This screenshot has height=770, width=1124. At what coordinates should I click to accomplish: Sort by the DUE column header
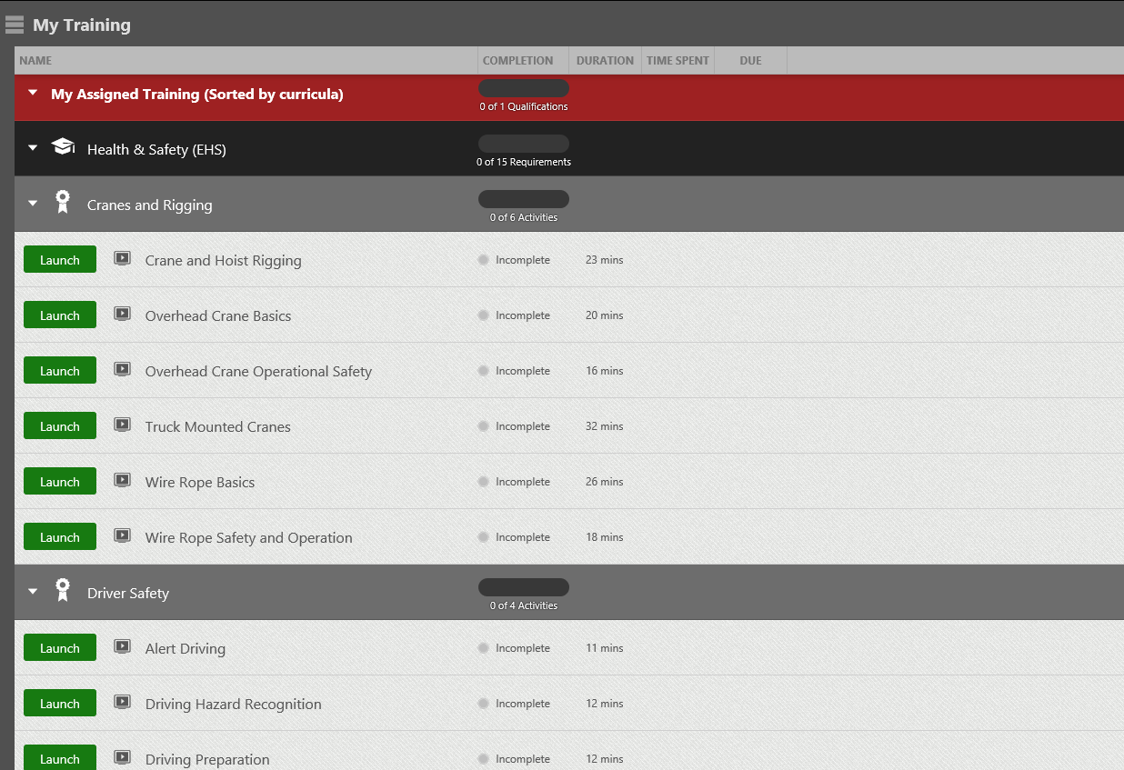click(750, 61)
